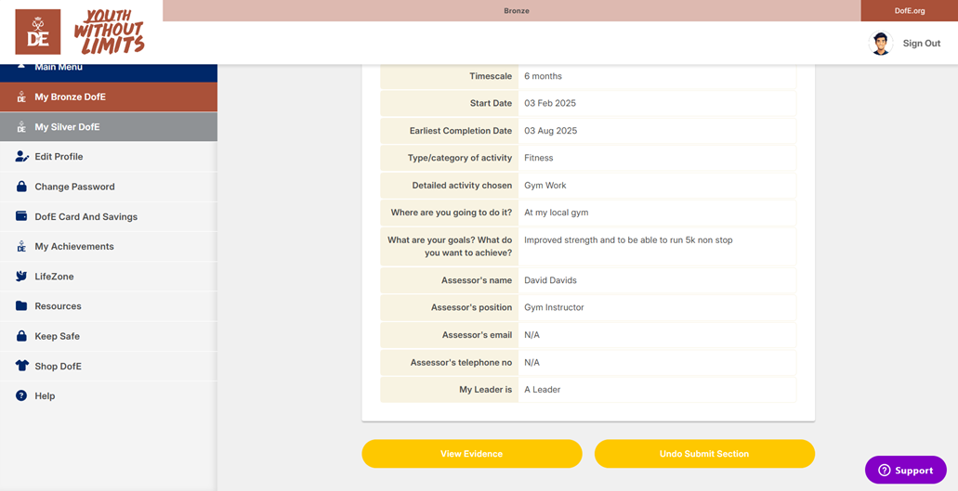Click the DofE Card wallet icon
Viewport: 958px width, 491px height.
click(21, 216)
